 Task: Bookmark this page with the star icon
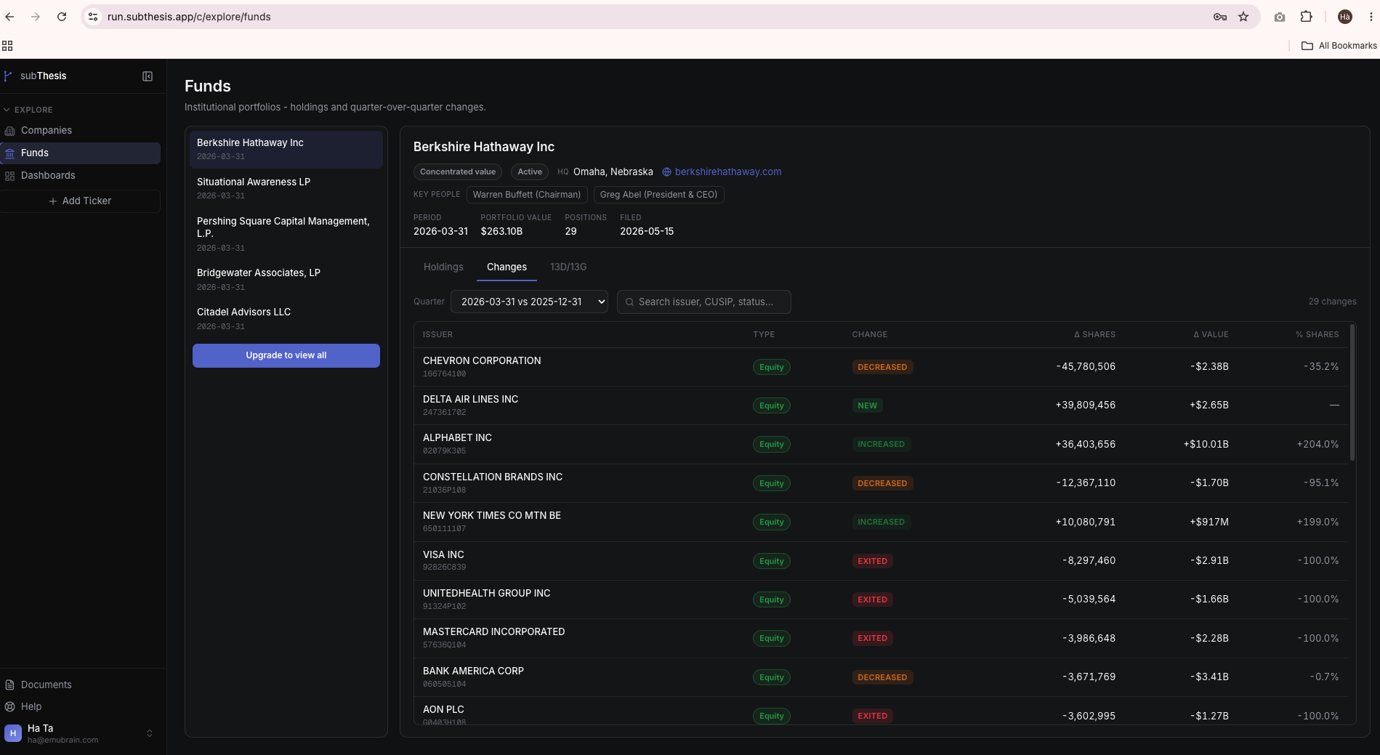[1243, 17]
